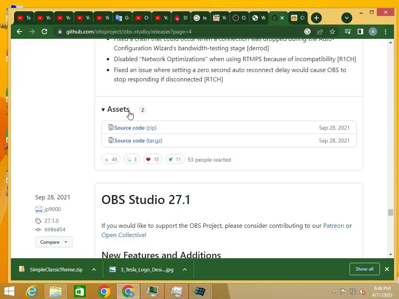The image size is (399, 299).
Task: Open Chrome three-dot menu
Action: pos(385,32)
